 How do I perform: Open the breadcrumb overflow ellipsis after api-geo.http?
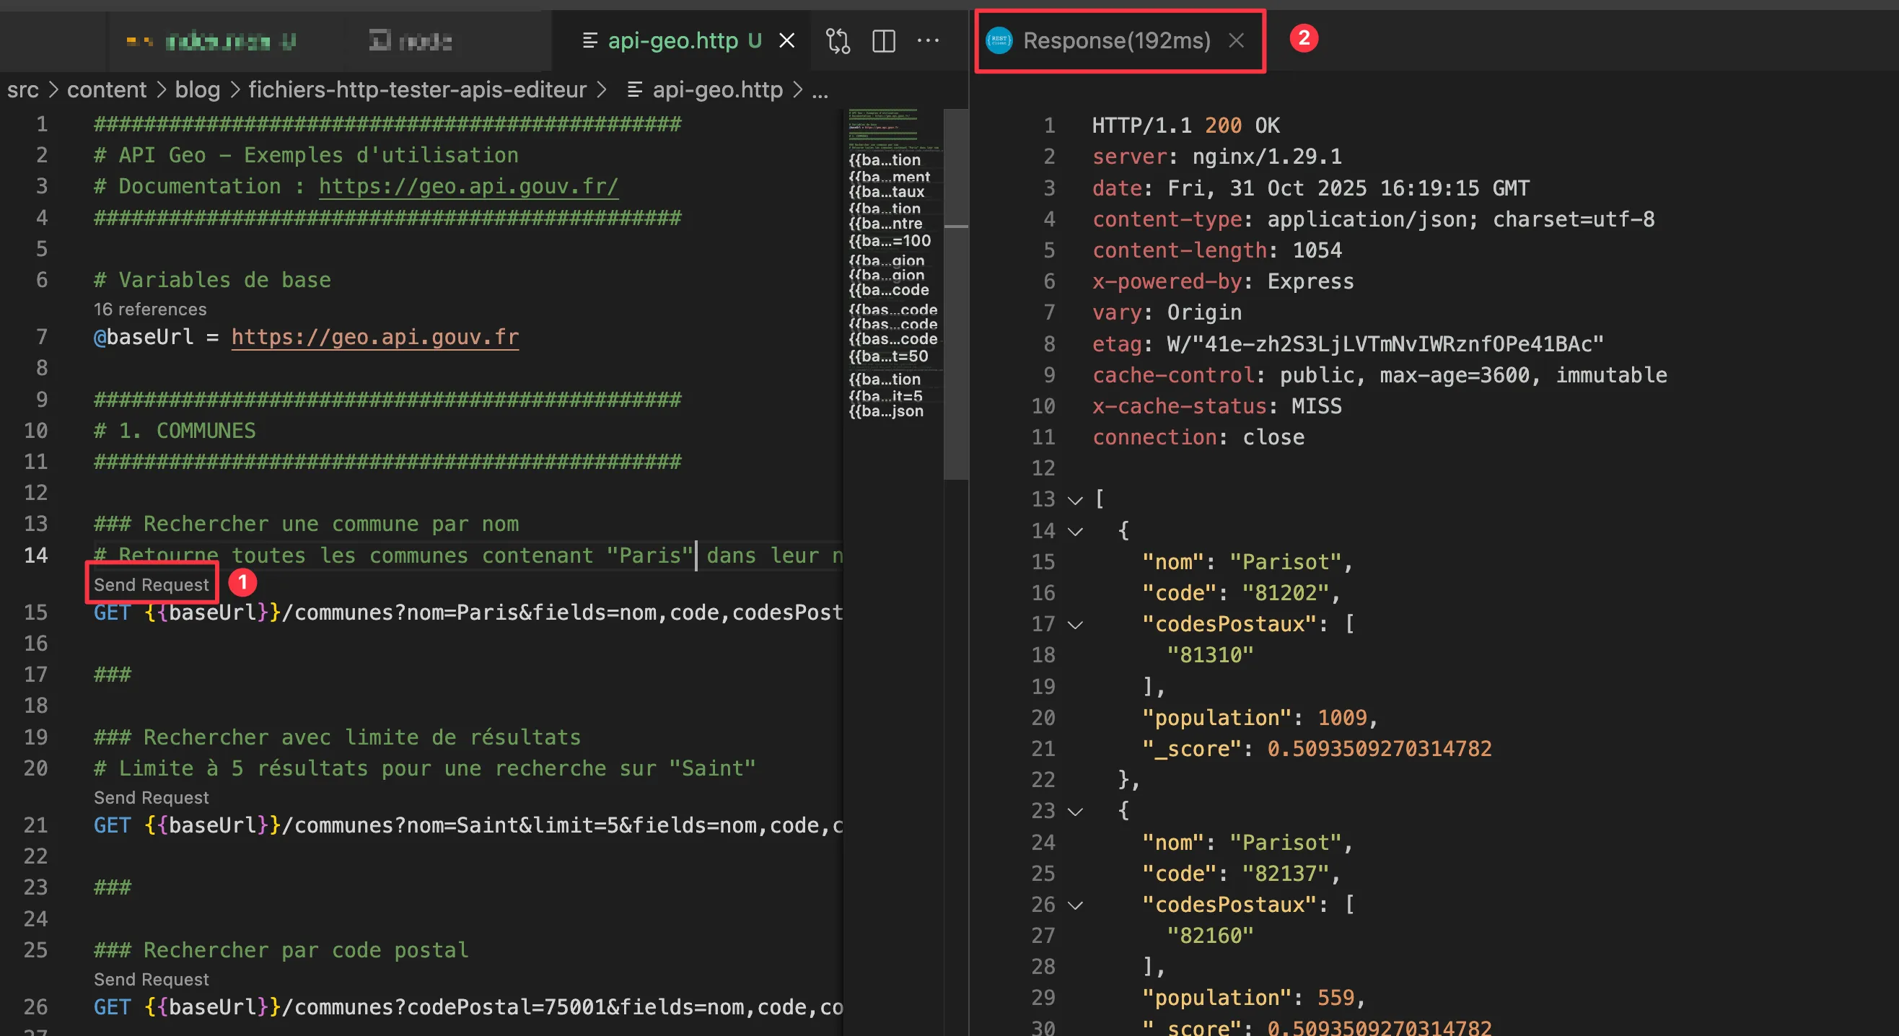(820, 89)
